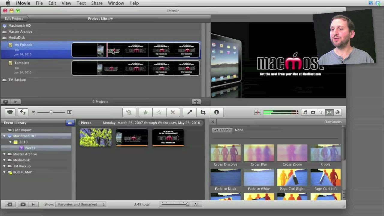384x216 pixels.
Task: Add selection to project button
Action: click(x=129, y=112)
